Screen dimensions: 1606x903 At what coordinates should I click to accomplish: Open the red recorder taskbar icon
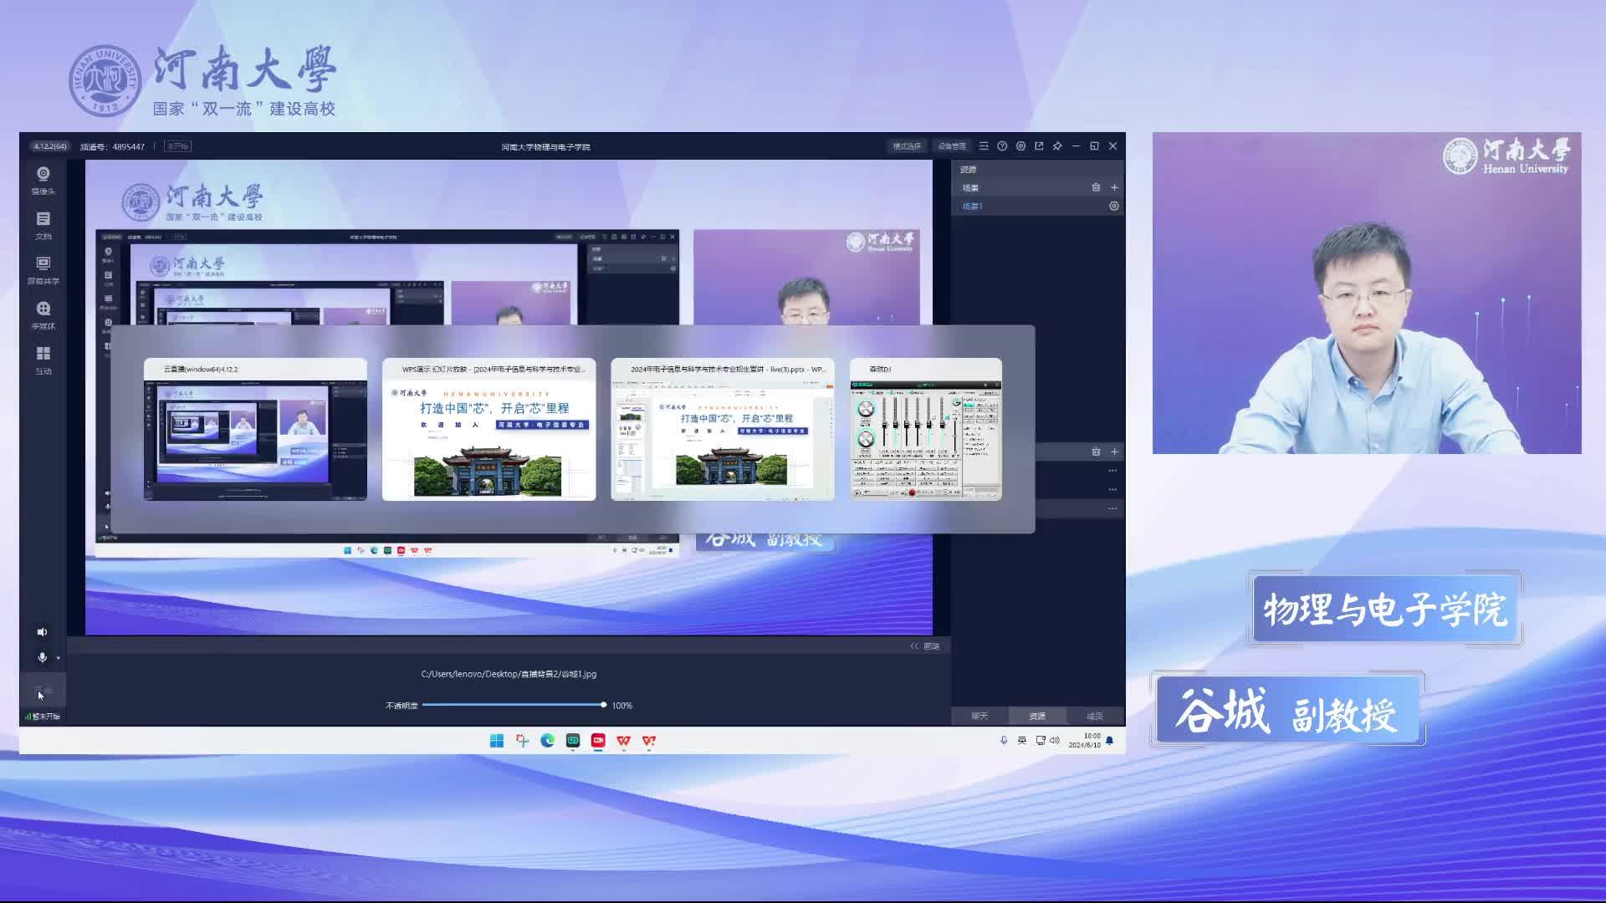[598, 741]
